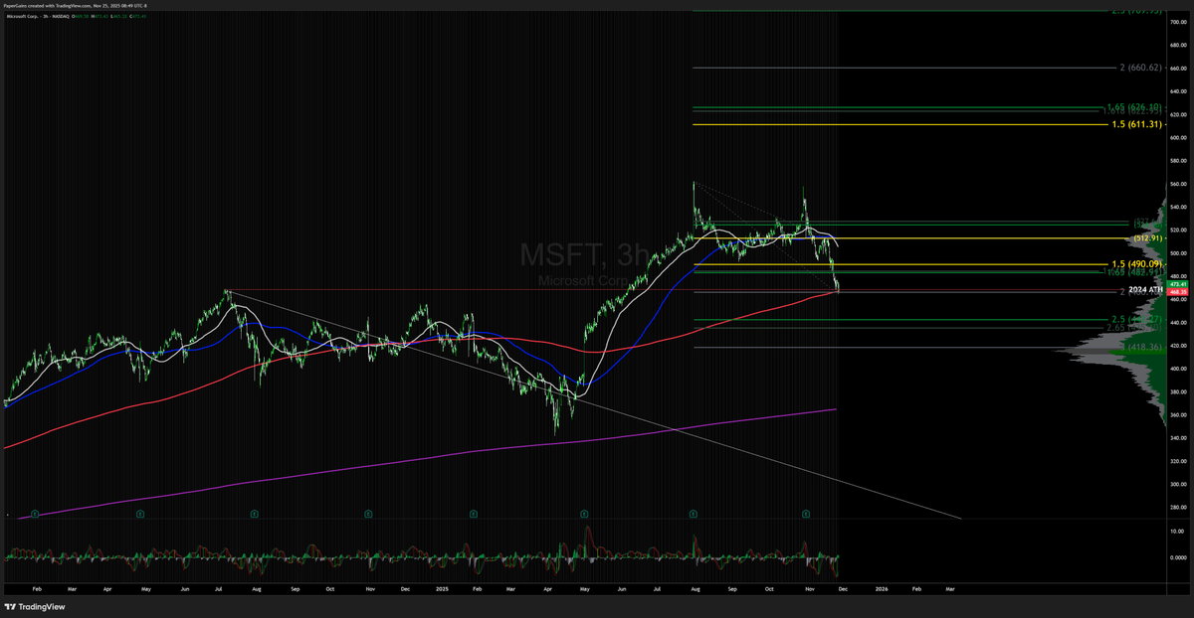The height and width of the screenshot is (618, 1194).
Task: Click the 0.0000 indicator scale label
Action: [x=1179, y=556]
